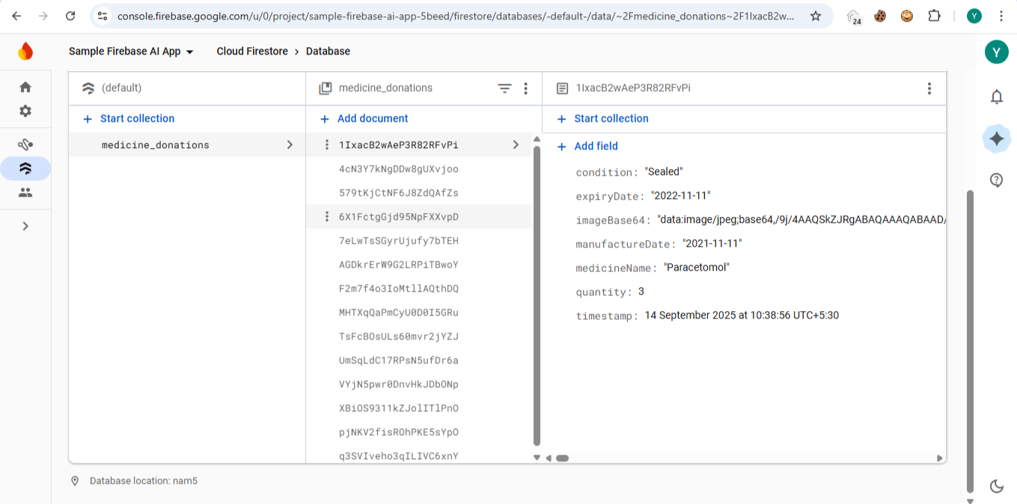Image resolution: width=1017 pixels, height=504 pixels.
Task: Bookmark this page with star icon
Action: (x=816, y=16)
